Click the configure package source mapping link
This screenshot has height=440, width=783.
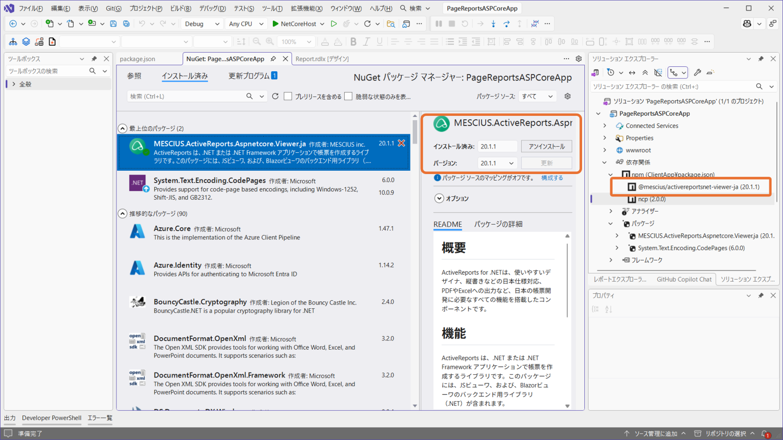click(x=552, y=178)
